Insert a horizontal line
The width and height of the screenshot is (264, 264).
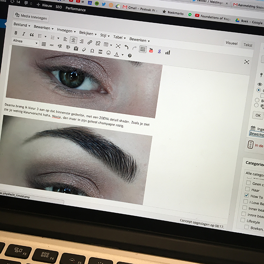100,52
